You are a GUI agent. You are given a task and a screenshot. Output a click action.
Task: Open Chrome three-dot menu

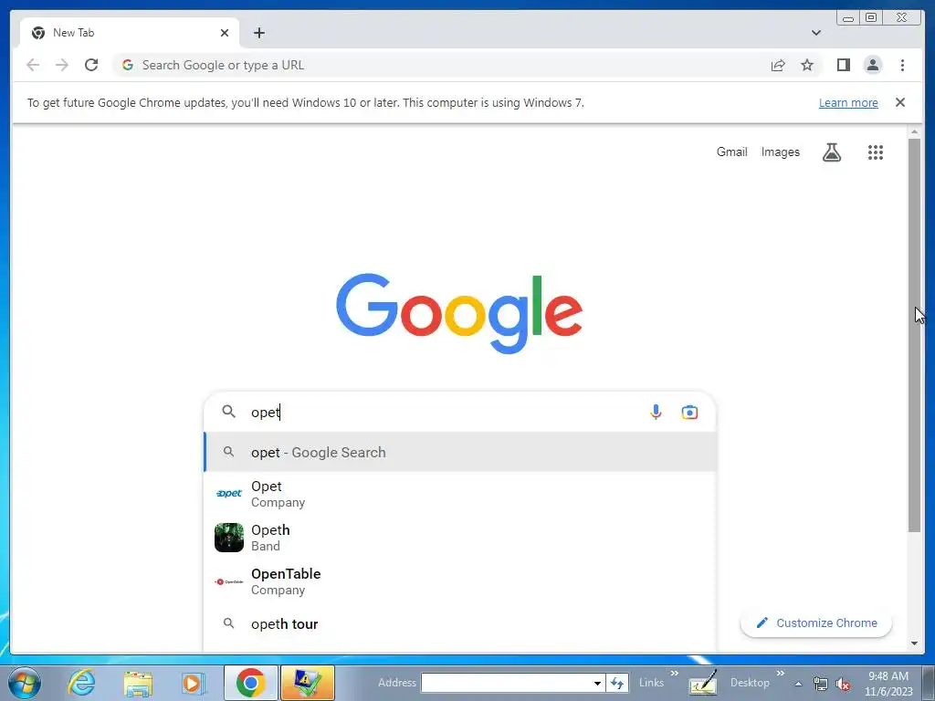click(x=903, y=65)
